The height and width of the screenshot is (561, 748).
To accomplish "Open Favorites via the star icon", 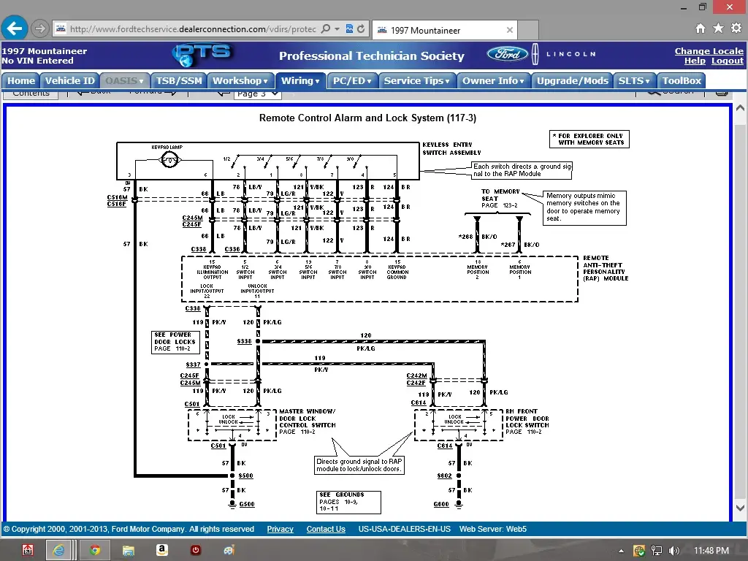I will [718, 28].
